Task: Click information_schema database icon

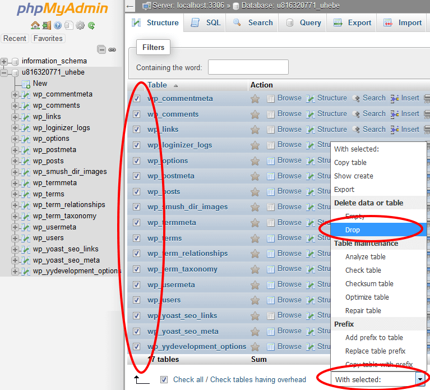Action: click(x=15, y=61)
